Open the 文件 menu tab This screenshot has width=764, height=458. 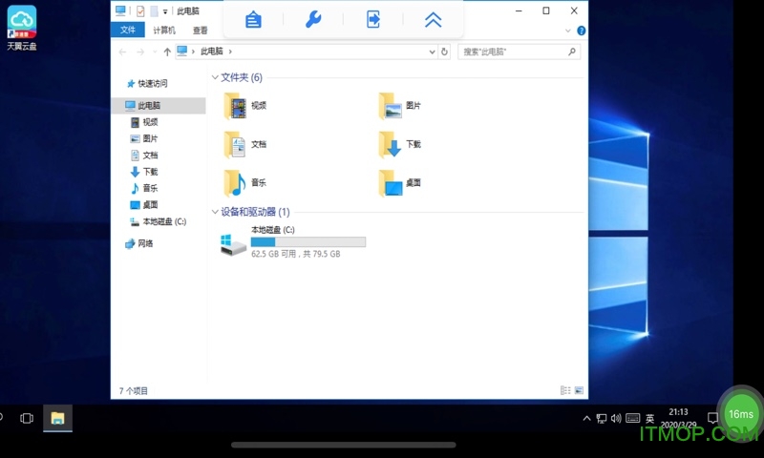click(128, 31)
